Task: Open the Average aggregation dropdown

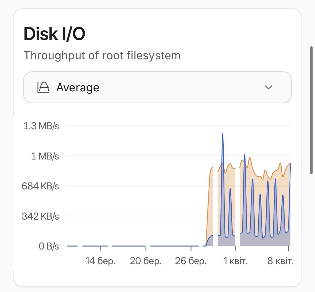Action: [x=157, y=87]
